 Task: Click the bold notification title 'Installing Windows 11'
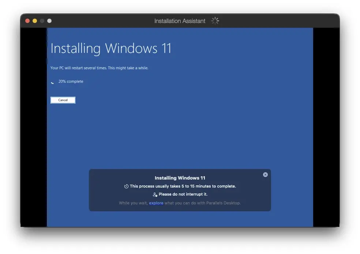(x=180, y=178)
